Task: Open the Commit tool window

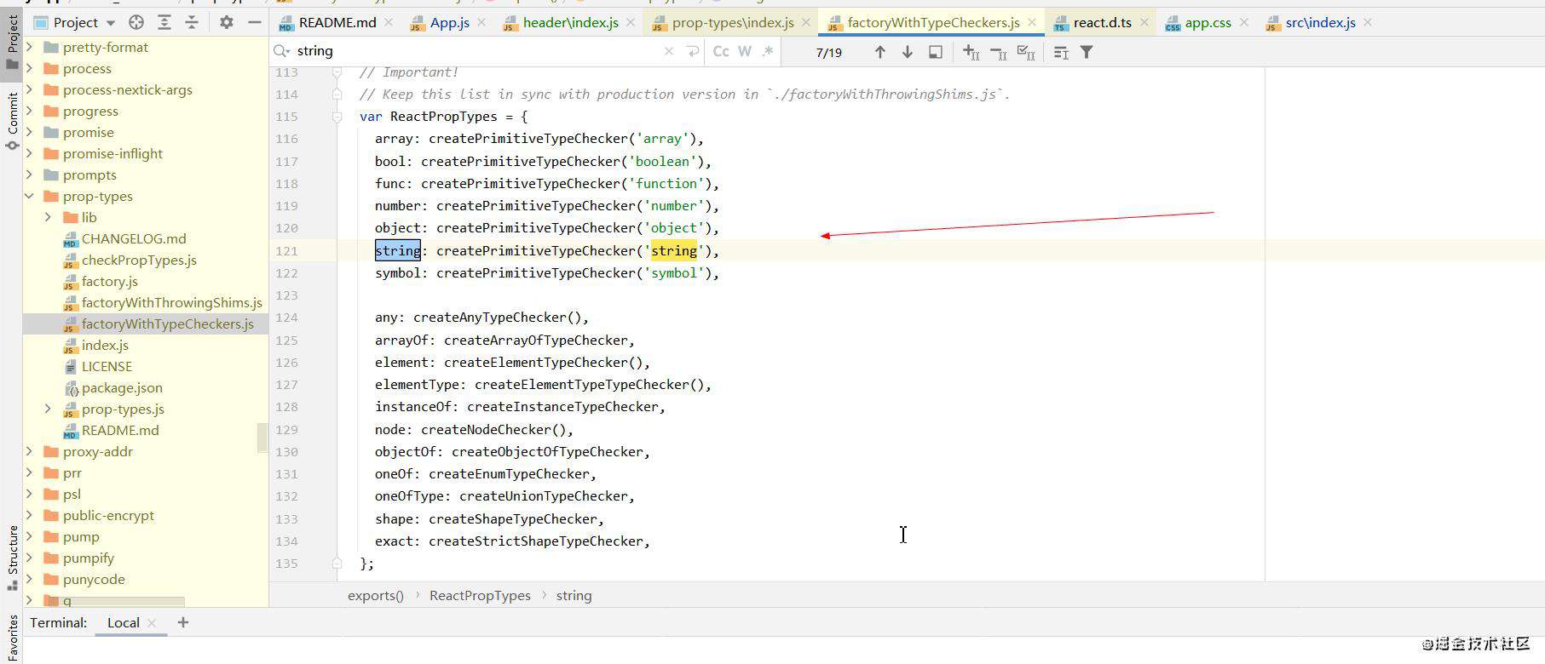Action: pyautogui.click(x=12, y=122)
